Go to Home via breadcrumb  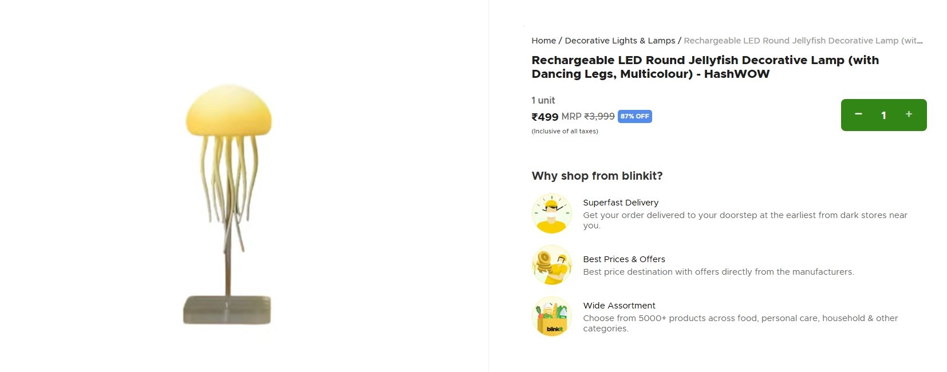click(543, 41)
